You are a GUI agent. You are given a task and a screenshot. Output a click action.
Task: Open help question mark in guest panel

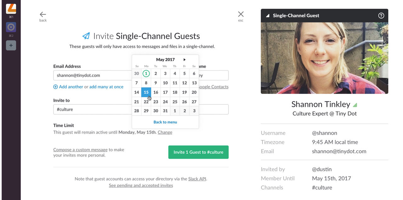pyautogui.click(x=381, y=16)
